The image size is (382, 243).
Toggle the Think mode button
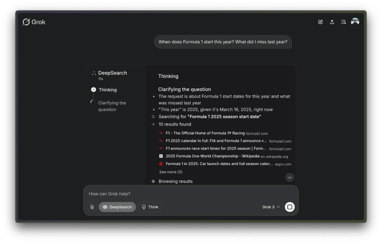(x=150, y=207)
